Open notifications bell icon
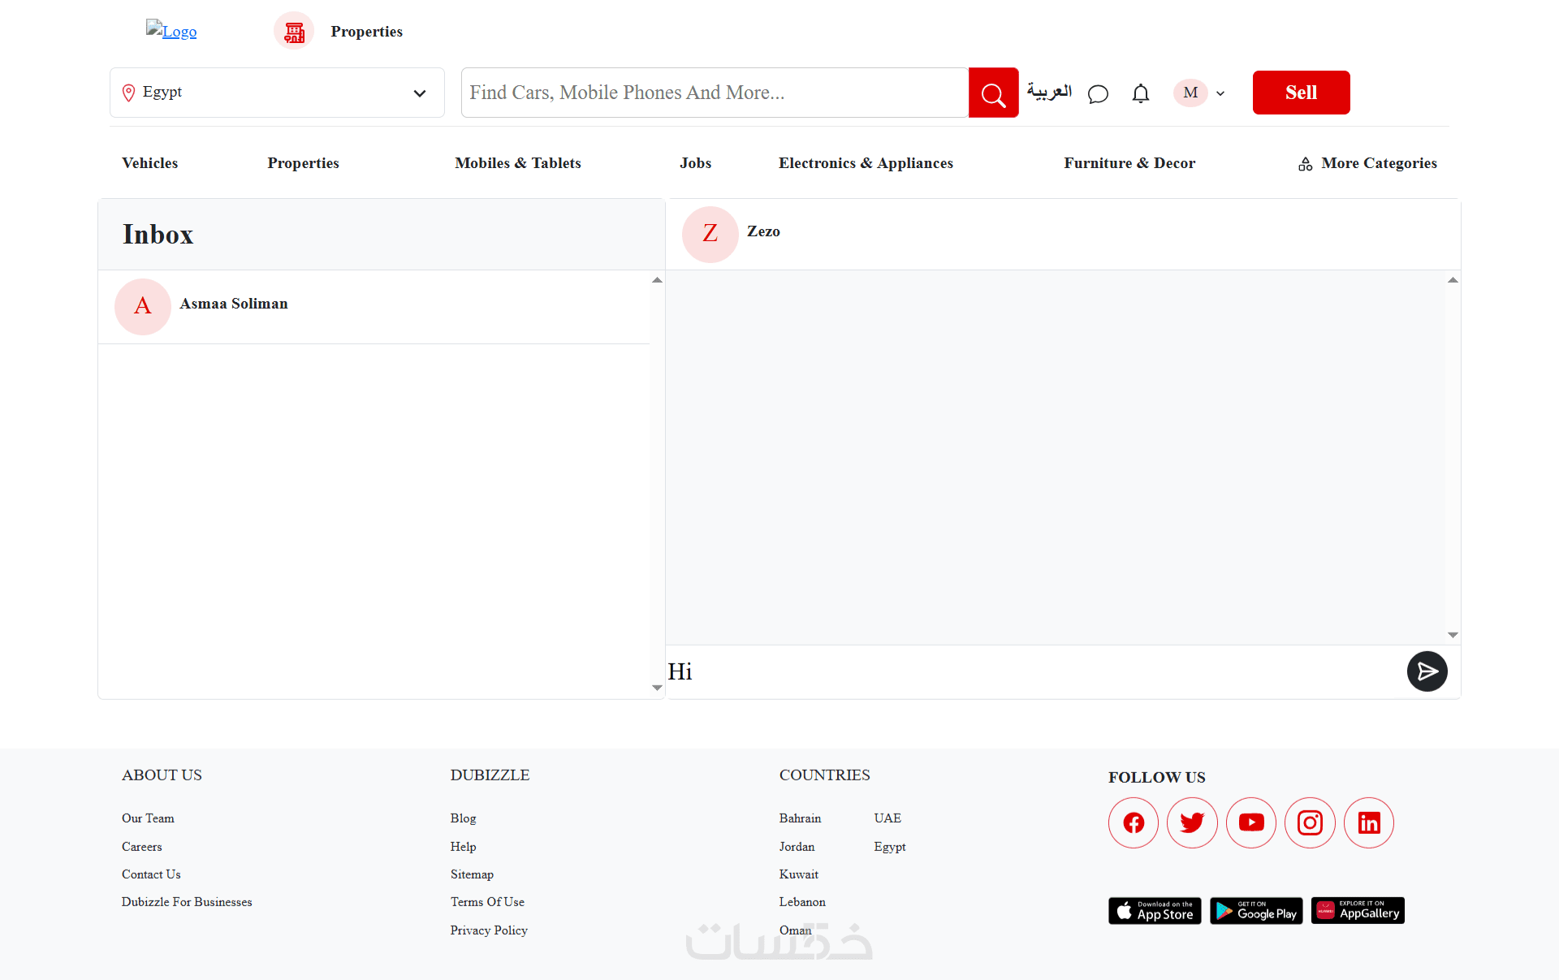 pyautogui.click(x=1140, y=94)
